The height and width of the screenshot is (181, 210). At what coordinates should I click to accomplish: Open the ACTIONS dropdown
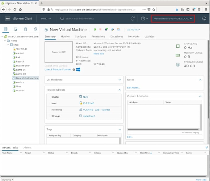tap(133, 30)
